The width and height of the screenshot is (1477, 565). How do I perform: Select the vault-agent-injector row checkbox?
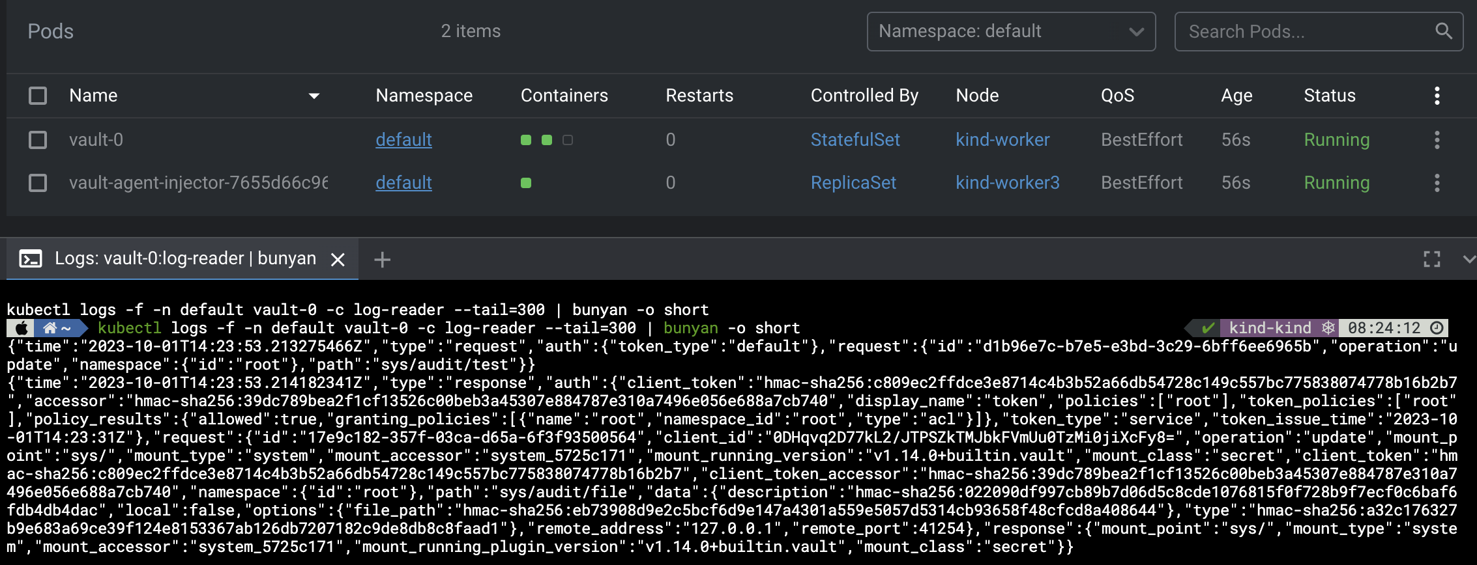(x=38, y=183)
